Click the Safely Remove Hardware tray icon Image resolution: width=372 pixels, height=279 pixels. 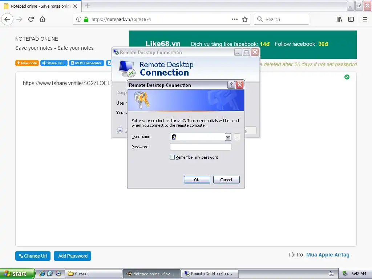(345, 274)
